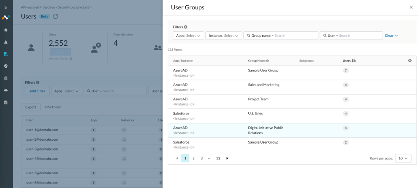
Task: Click the Administrators user-star icon
Action: [x=96, y=48]
